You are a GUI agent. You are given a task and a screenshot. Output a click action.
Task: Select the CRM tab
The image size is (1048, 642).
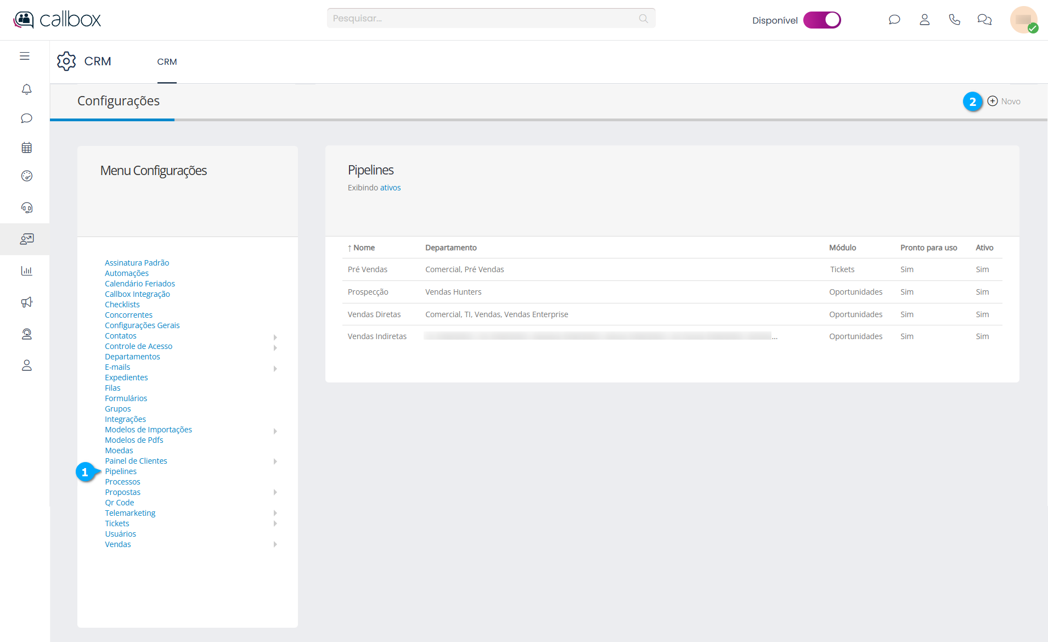point(167,62)
